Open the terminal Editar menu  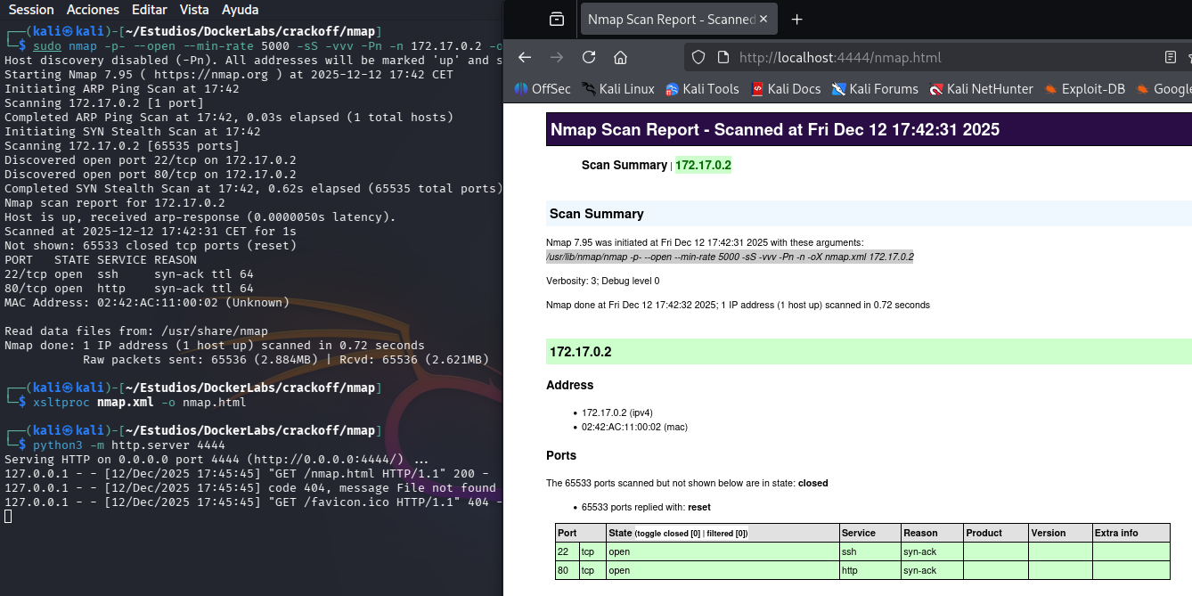coord(149,10)
